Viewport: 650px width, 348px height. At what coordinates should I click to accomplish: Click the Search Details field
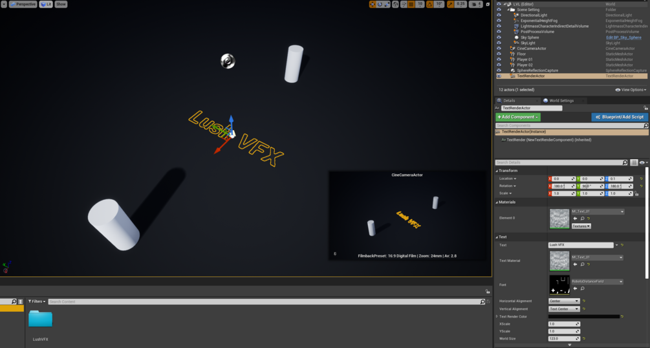[x=561, y=162]
